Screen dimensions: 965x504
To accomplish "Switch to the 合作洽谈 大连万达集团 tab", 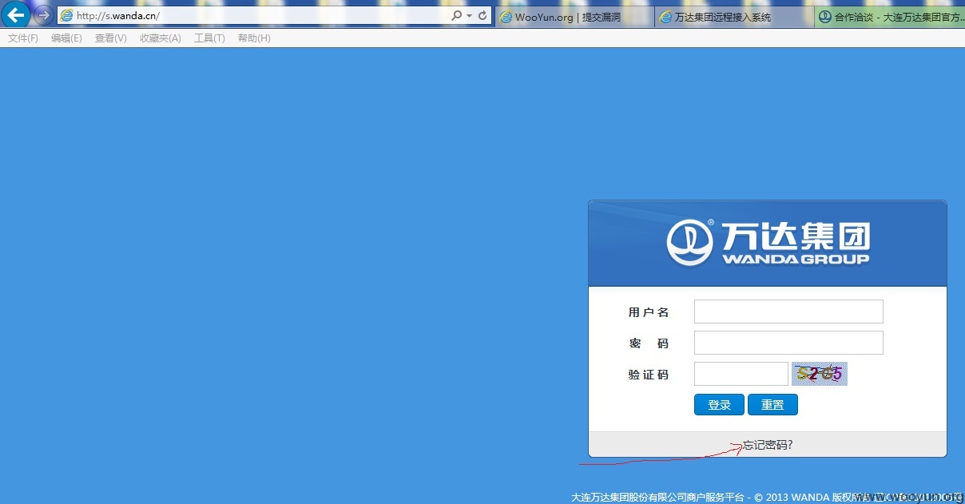I will click(890, 17).
